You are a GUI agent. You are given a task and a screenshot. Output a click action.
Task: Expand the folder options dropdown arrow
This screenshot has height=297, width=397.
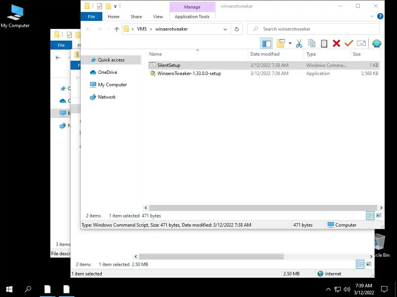point(290,43)
